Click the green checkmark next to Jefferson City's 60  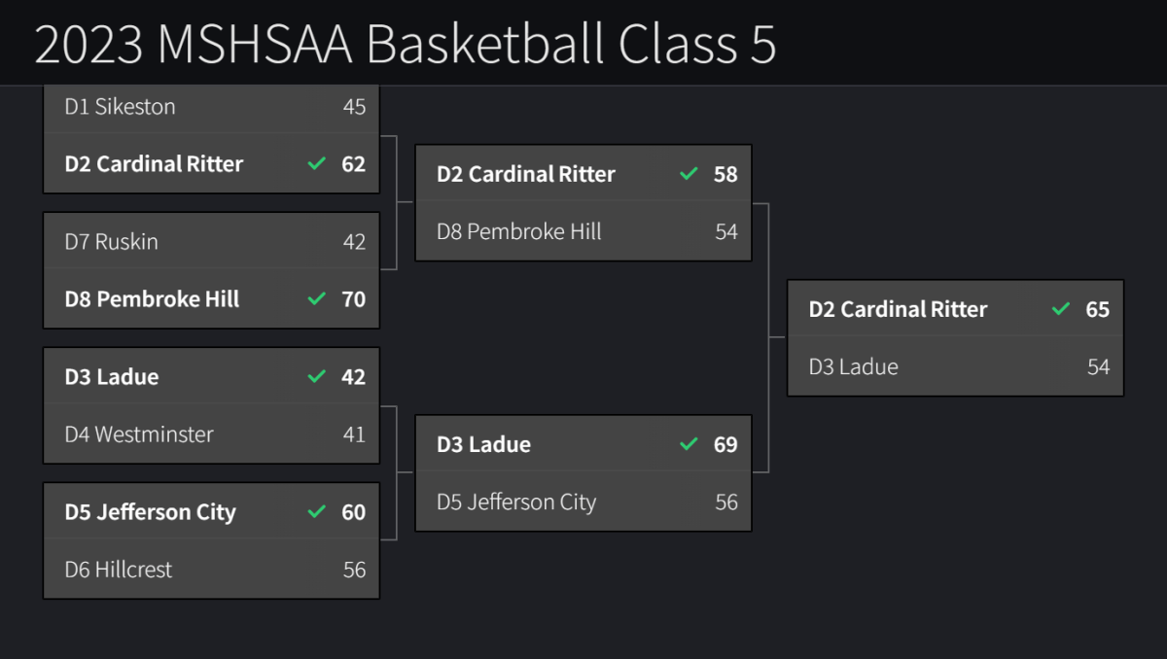point(316,512)
